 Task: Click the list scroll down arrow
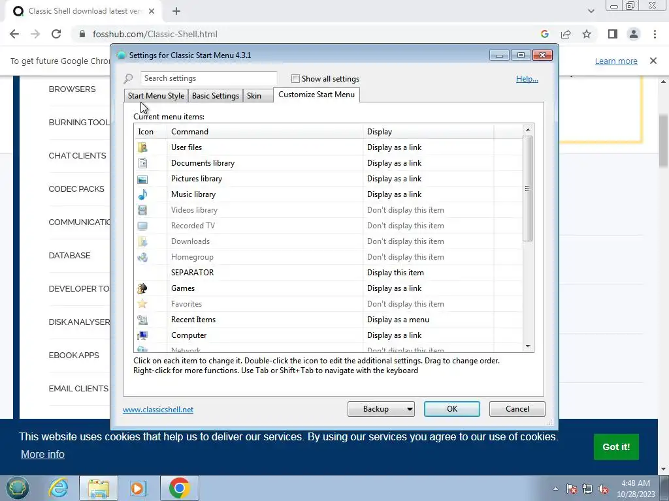(x=528, y=346)
